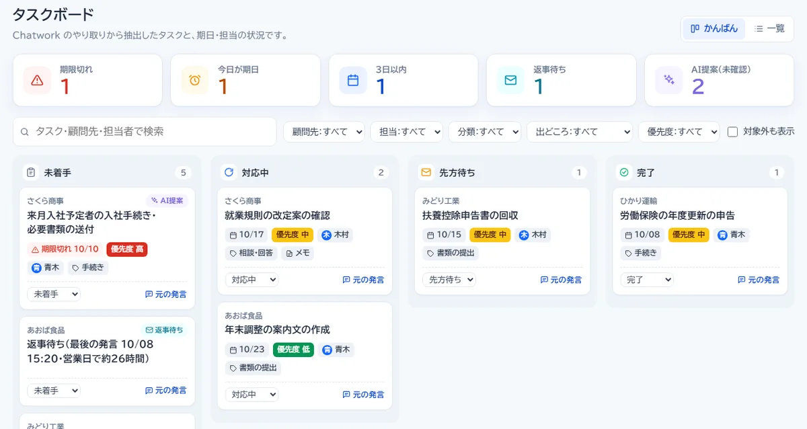Click yellow 優先度 中 badge on 扶養控除 card
807x429 pixels.
[490, 235]
